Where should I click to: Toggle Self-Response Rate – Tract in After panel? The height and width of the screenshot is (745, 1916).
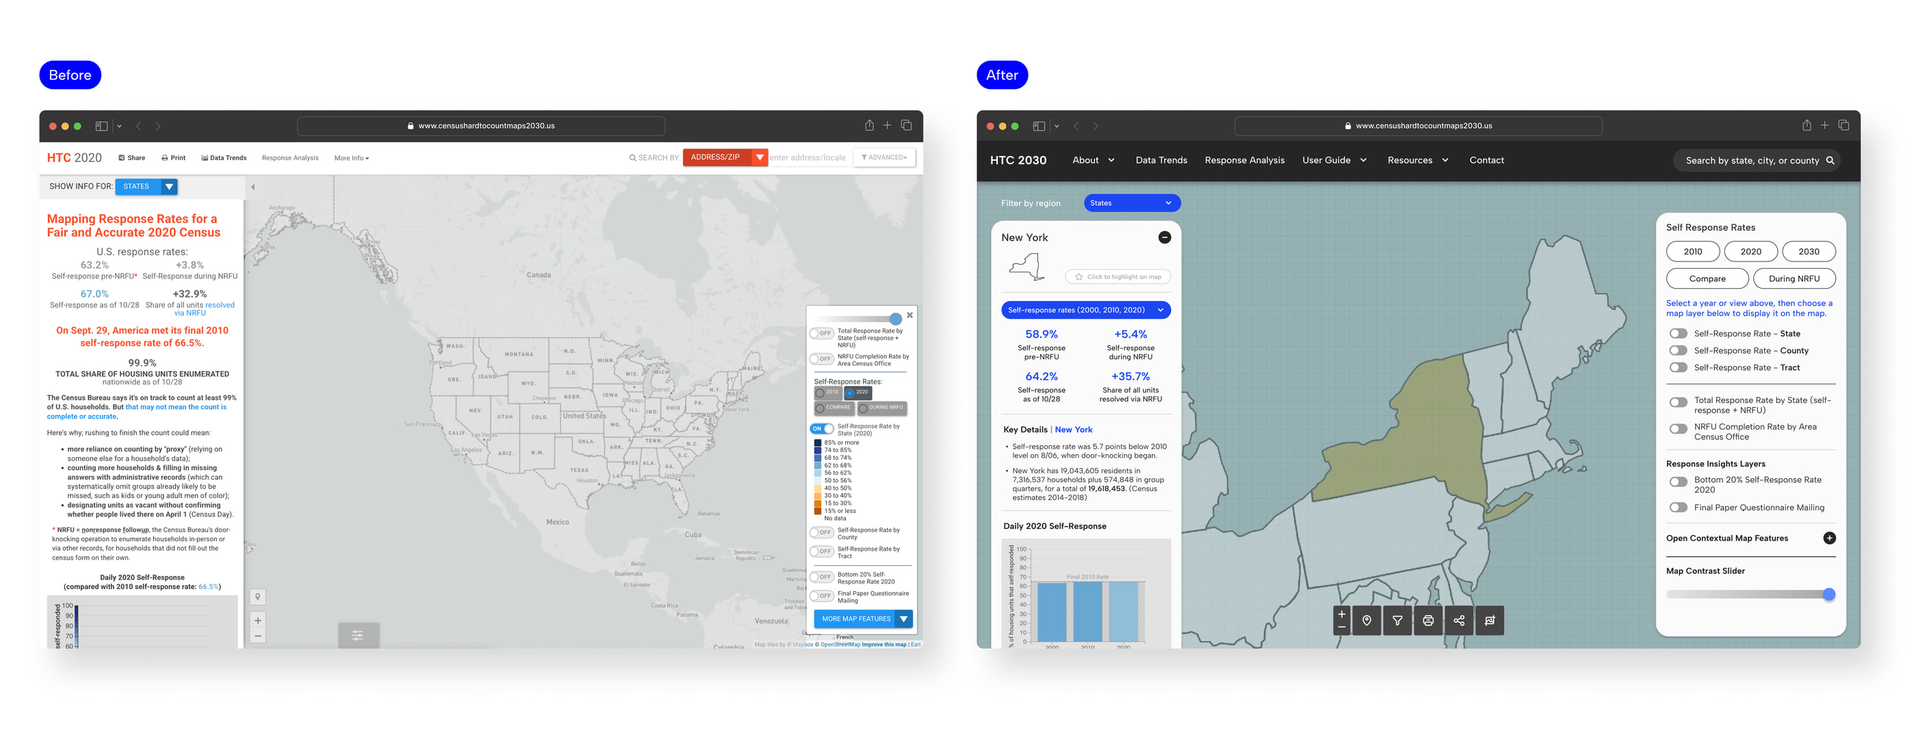click(1678, 367)
